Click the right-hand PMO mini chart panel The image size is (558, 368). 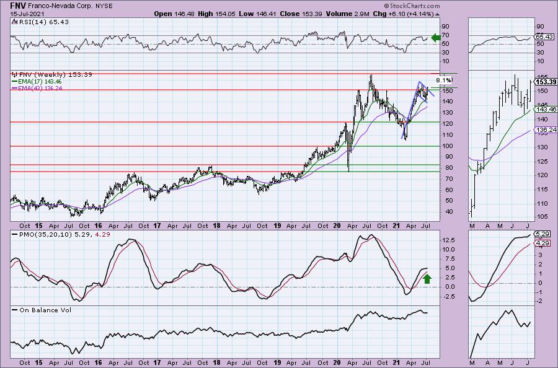coord(502,268)
